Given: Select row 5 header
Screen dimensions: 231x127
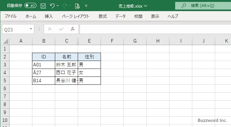Looking at the screenshot, I should [x=5, y=81].
